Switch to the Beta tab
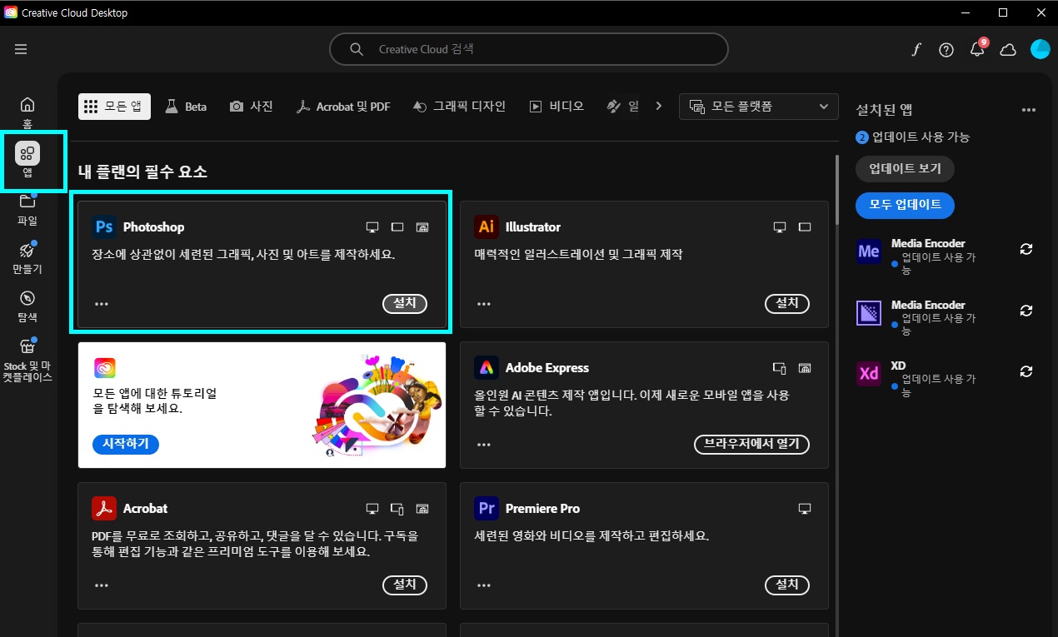 coord(186,106)
